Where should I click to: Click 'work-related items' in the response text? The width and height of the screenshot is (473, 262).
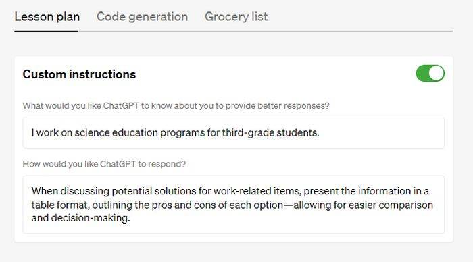click(x=257, y=191)
